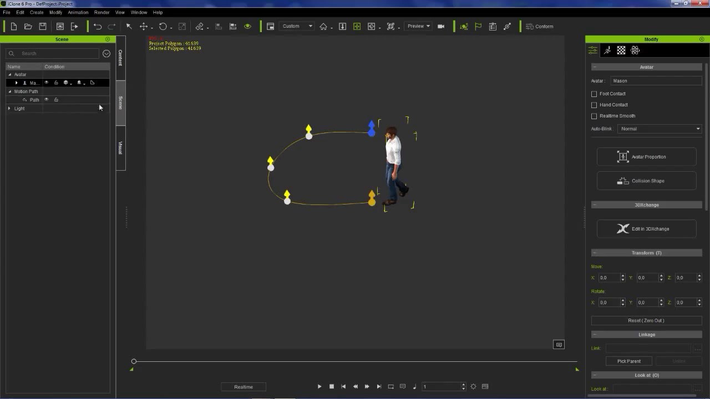Toggle the lock icon for the Mason avatar
710x399 pixels.
(x=56, y=83)
